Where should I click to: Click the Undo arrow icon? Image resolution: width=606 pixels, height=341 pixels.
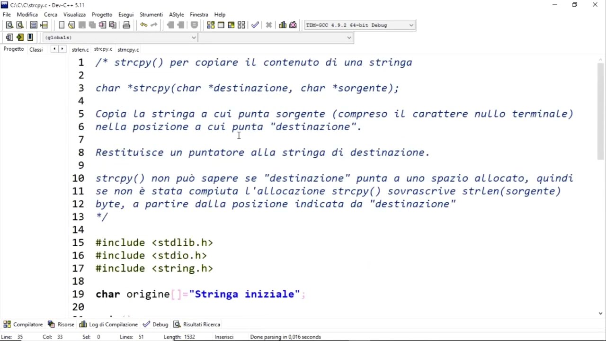pos(143,25)
